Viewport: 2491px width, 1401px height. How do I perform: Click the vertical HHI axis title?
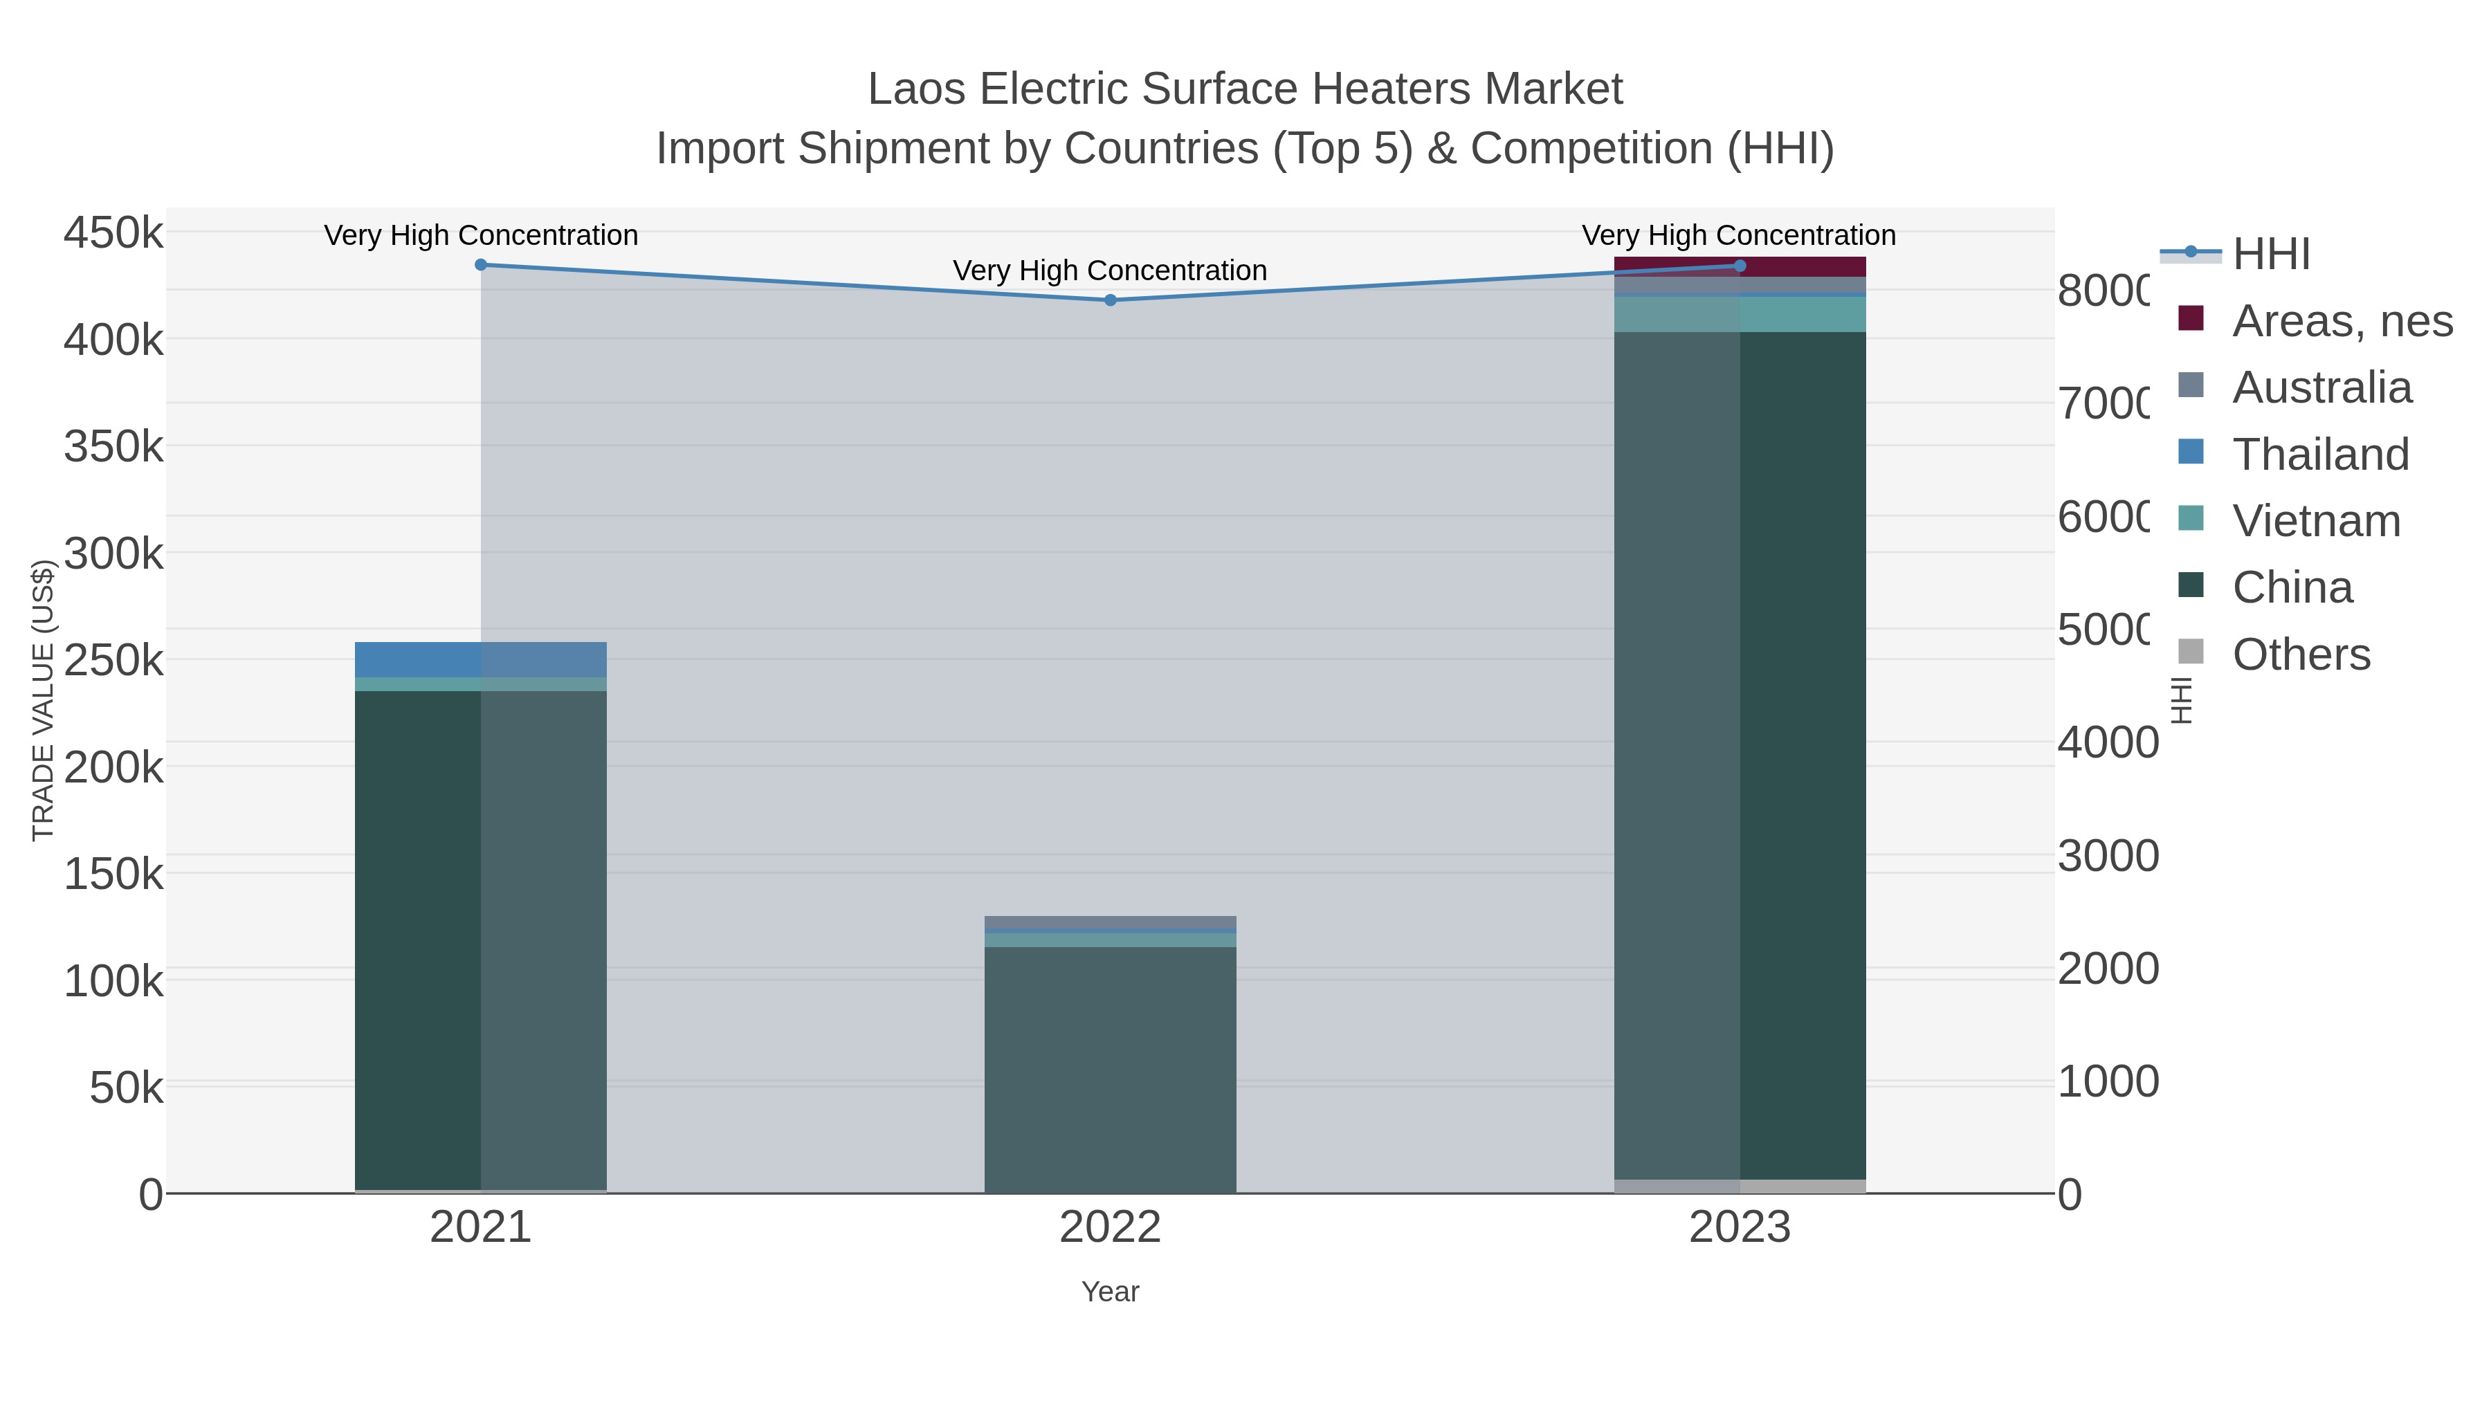(x=2180, y=700)
